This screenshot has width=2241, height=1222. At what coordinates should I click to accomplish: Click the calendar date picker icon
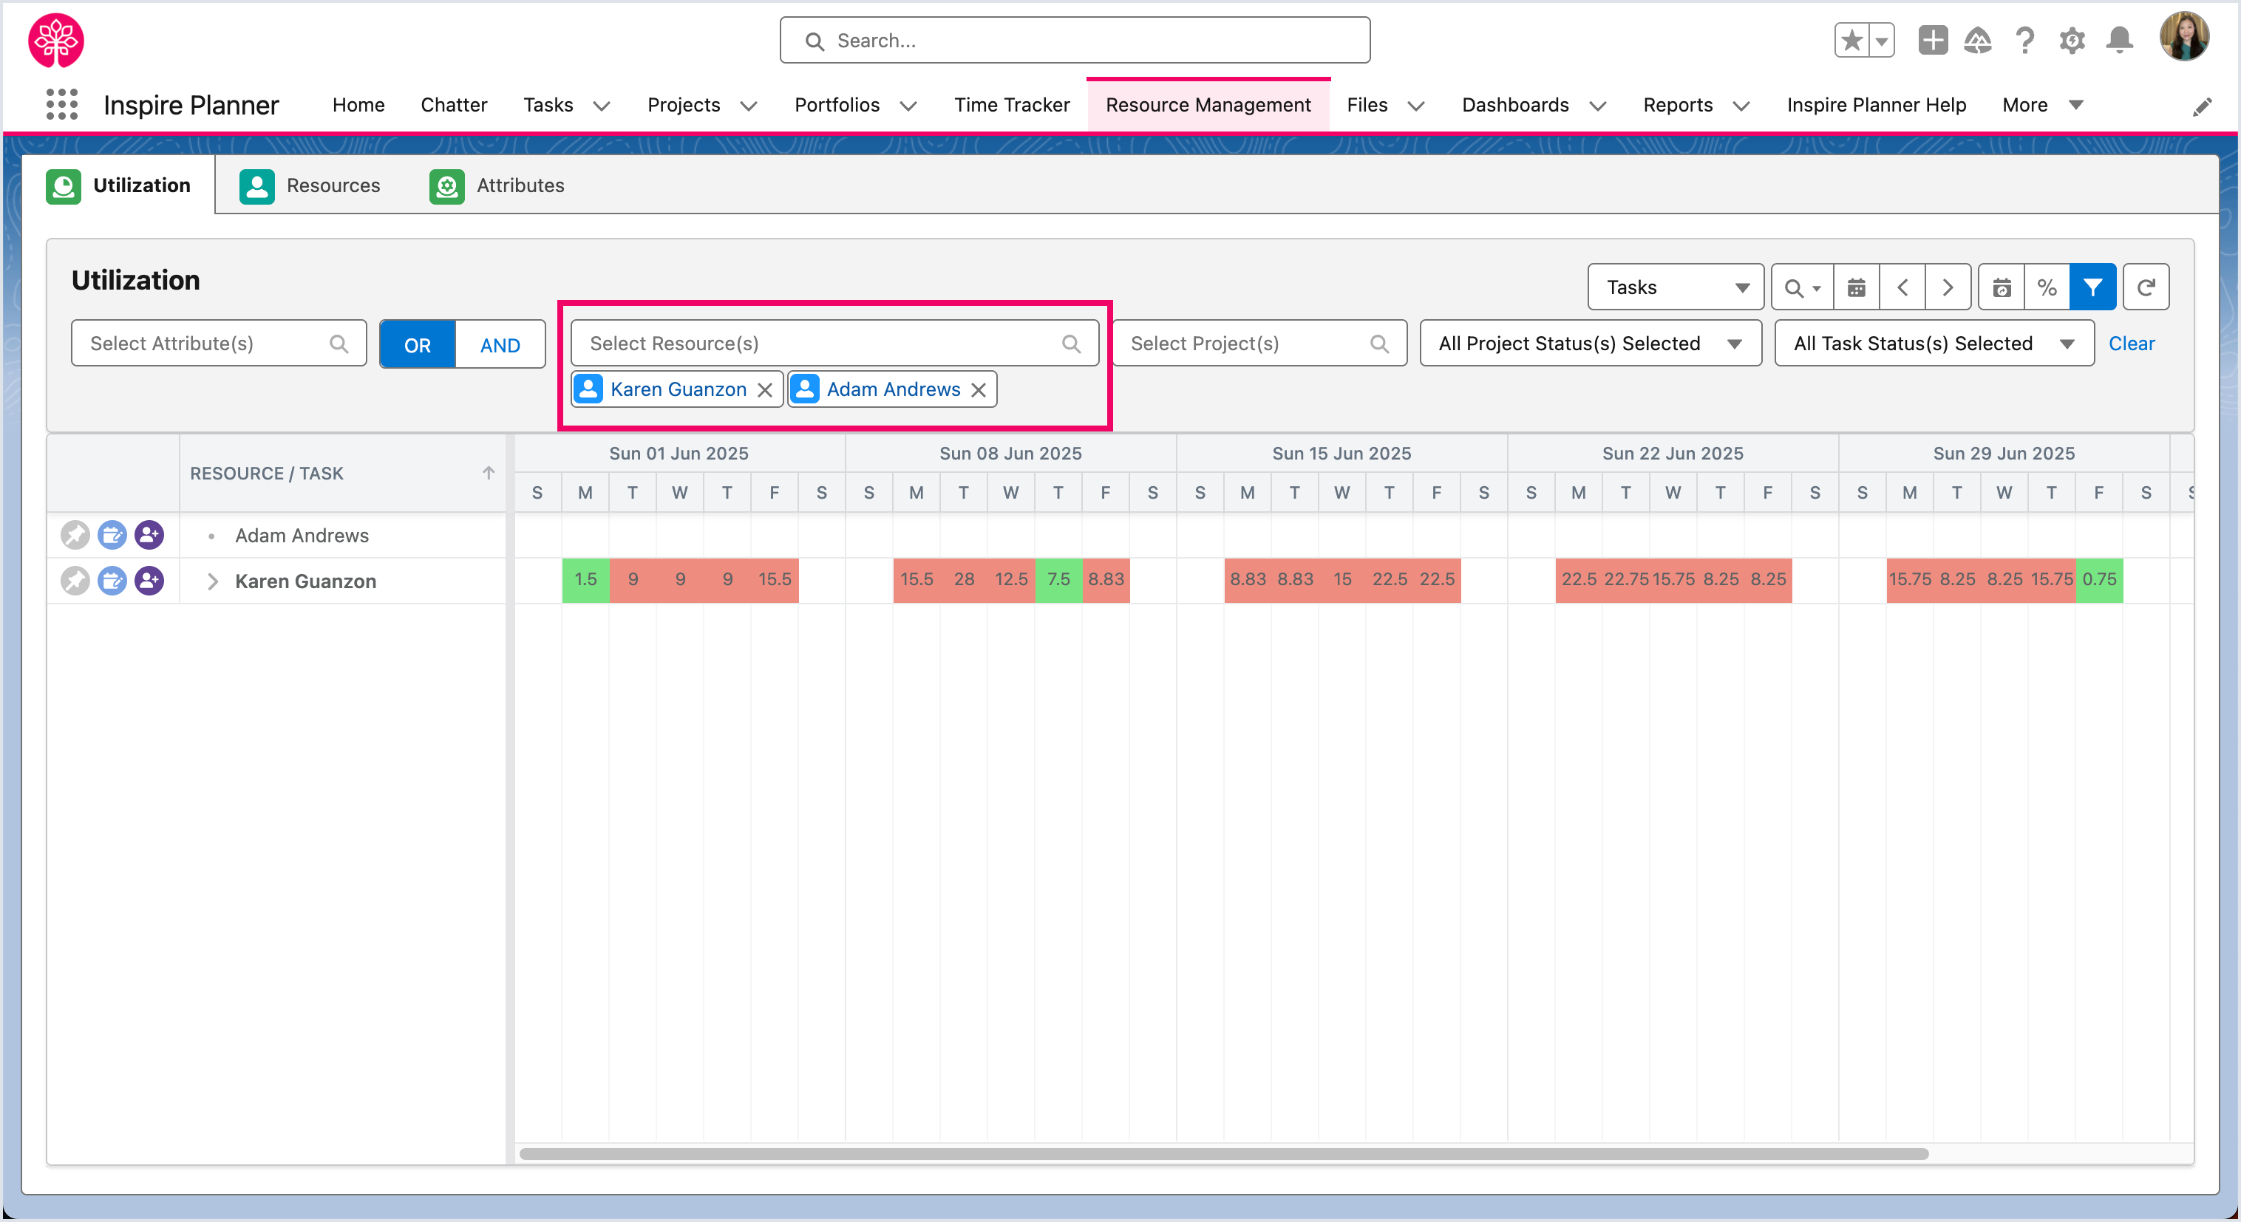pyautogui.click(x=1856, y=287)
